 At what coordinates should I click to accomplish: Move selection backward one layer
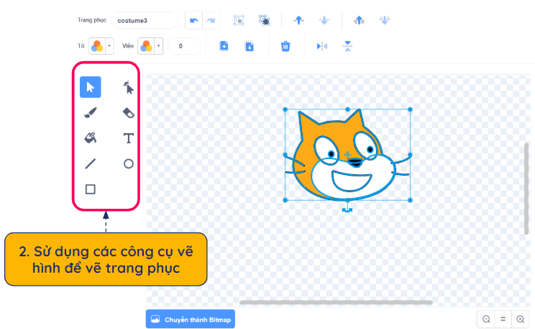click(x=324, y=20)
